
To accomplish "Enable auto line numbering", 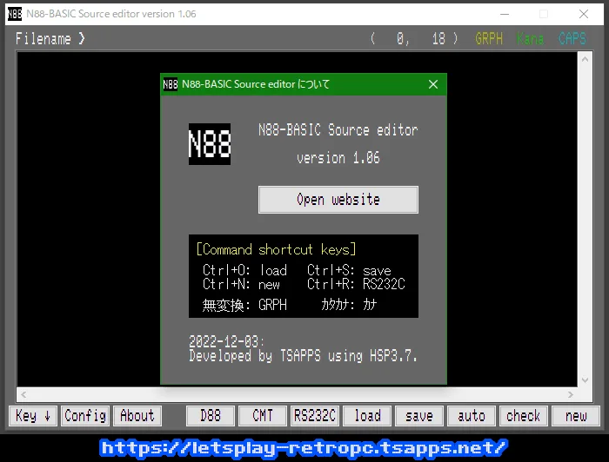I will [472, 416].
